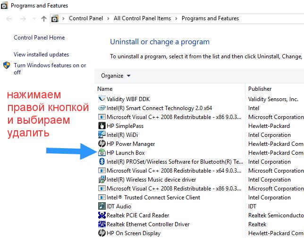Click the Intel Smart Connect Technology icon
This screenshot has height=238, width=304.
click(x=102, y=108)
